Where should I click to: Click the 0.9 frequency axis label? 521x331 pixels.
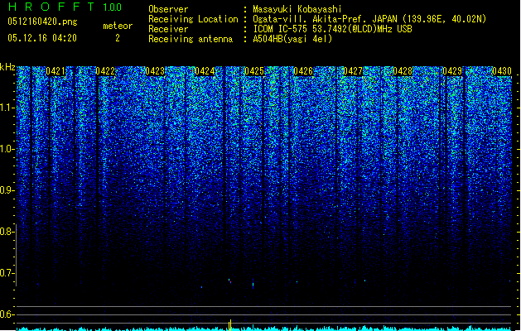pyautogui.click(x=7, y=190)
